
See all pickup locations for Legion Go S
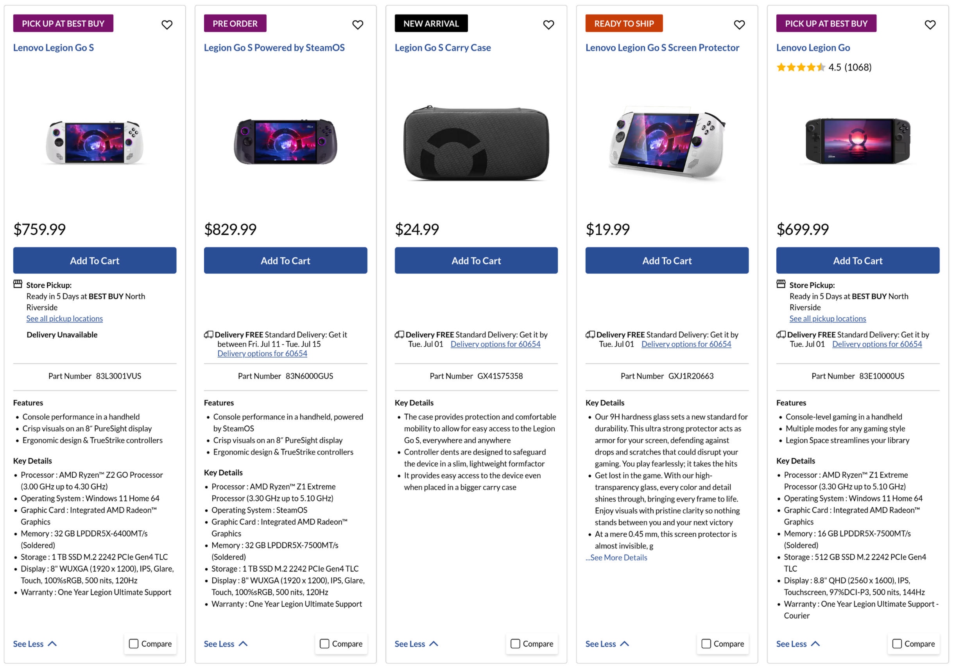(x=65, y=319)
